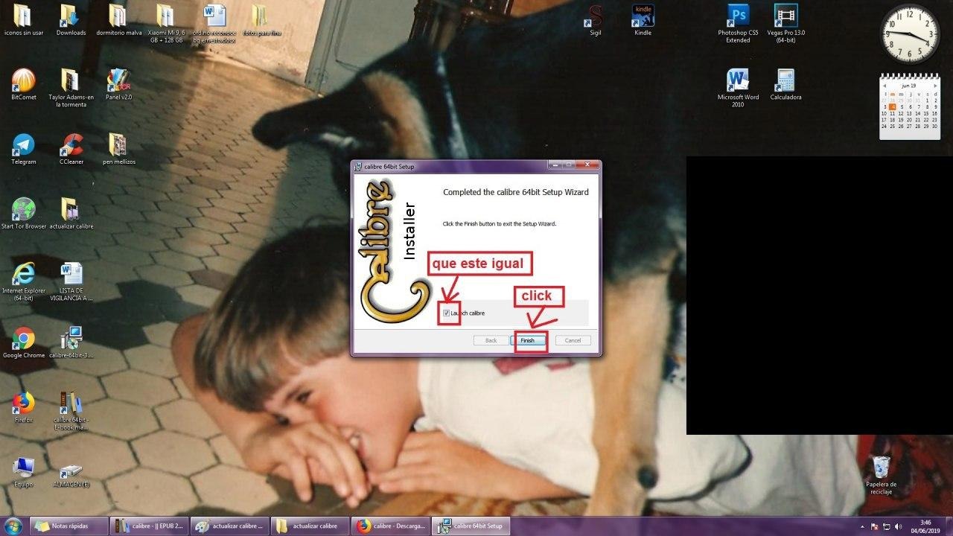Image resolution: width=953 pixels, height=536 pixels.
Task: Open the 'fotos para fina' desktop folder
Action: tap(261, 20)
